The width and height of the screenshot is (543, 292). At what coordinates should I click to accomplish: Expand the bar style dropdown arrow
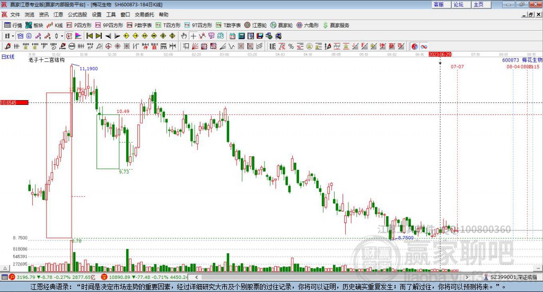pos(62,36)
